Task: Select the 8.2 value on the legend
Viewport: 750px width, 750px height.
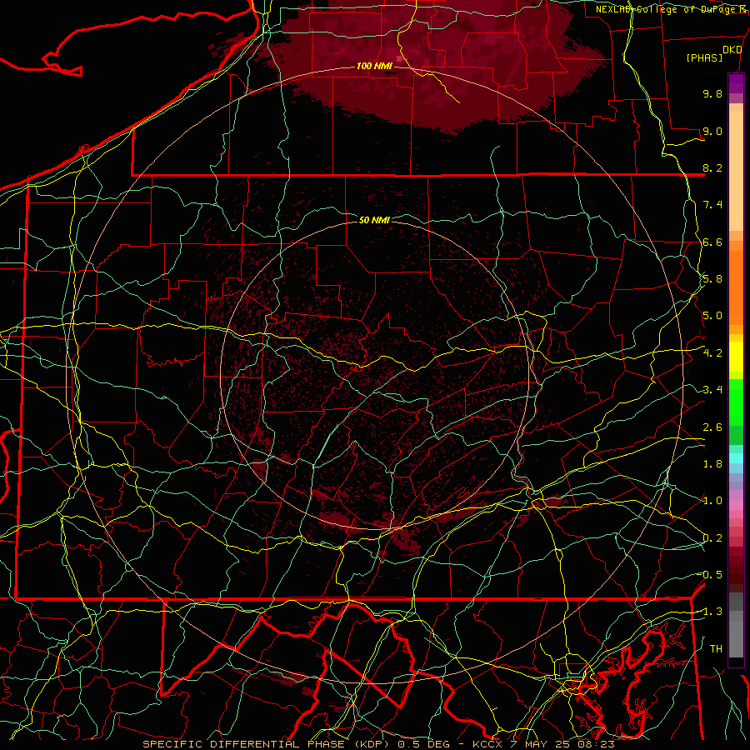Action: 712,168
